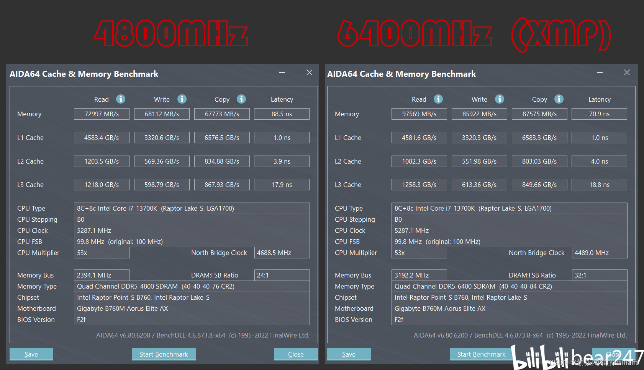Click CPU Stepping B0 in right window

(510, 219)
